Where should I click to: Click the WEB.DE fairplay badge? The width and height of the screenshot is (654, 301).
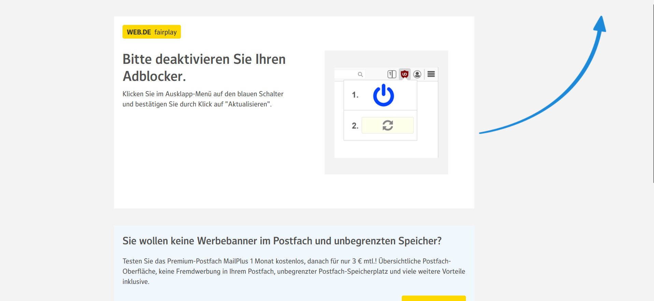(x=152, y=32)
